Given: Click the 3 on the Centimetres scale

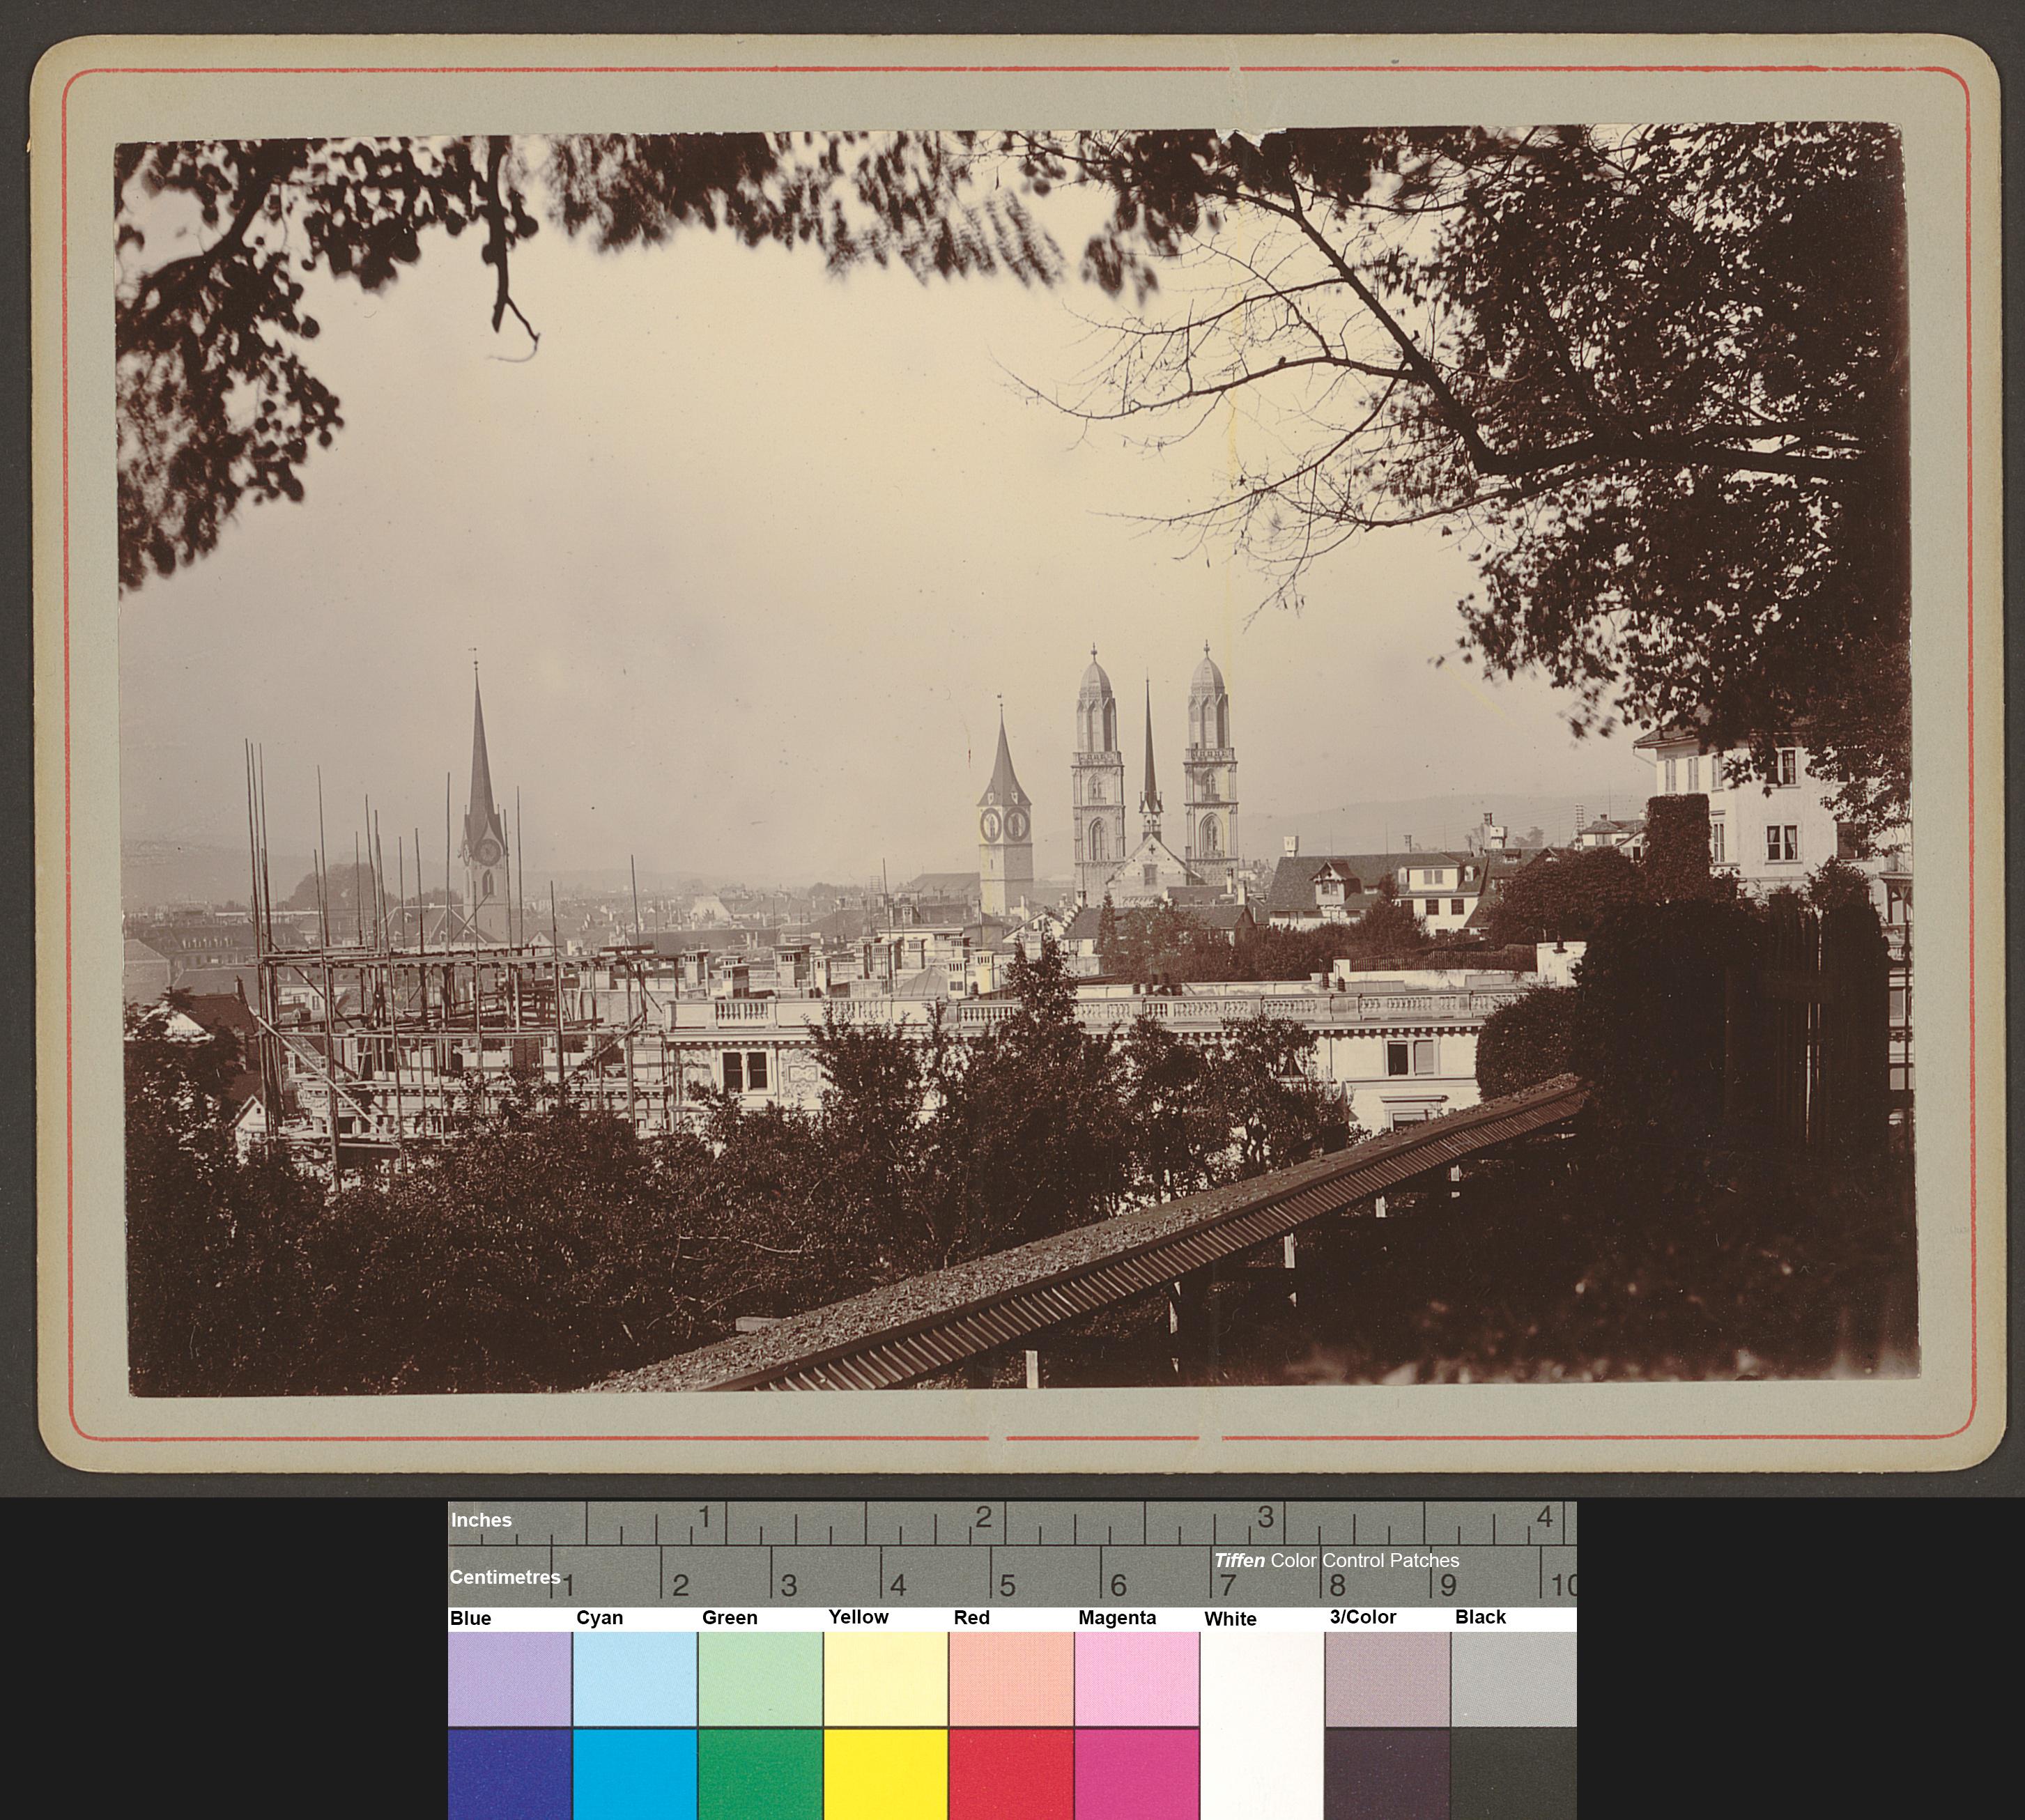Looking at the screenshot, I should (x=789, y=1585).
